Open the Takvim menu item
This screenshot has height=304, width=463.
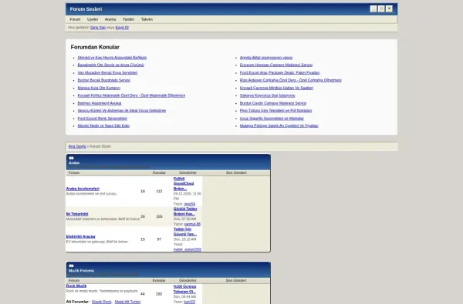pyautogui.click(x=147, y=19)
